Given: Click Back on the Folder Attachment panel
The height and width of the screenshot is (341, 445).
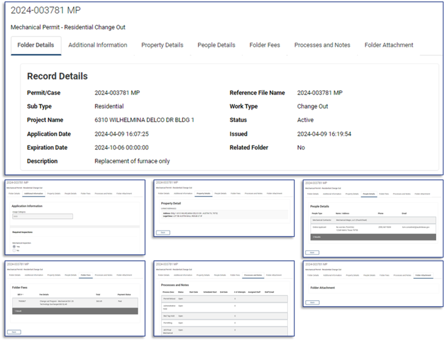Looking at the screenshot, I should pyautogui.click(x=312, y=302).
